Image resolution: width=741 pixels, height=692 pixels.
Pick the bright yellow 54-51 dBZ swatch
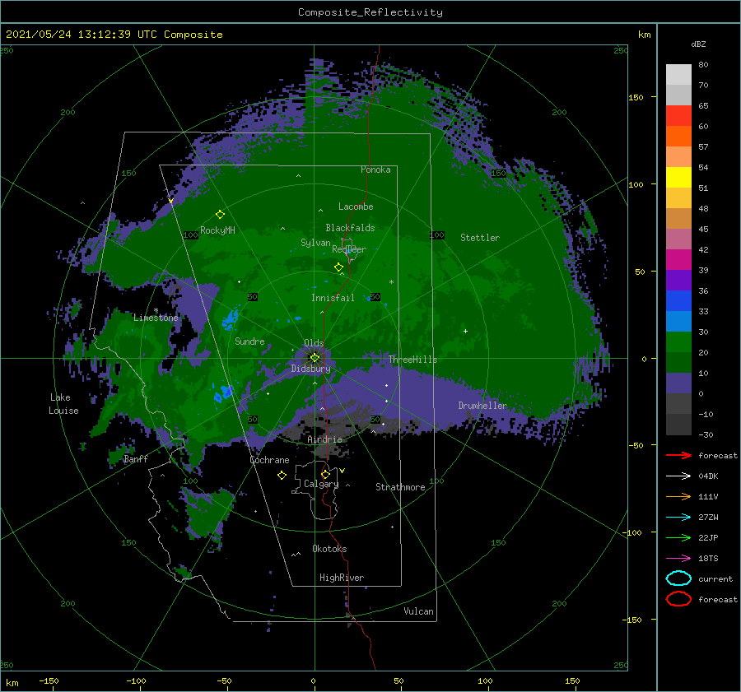point(678,178)
